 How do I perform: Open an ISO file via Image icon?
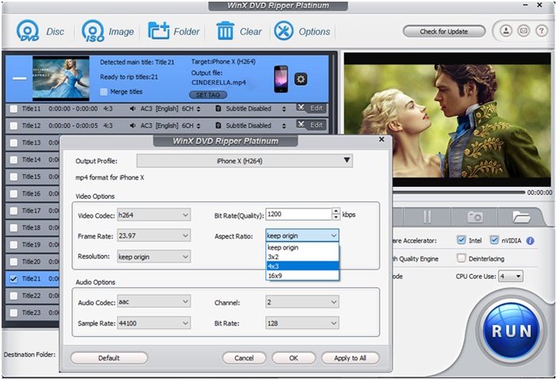point(93,31)
